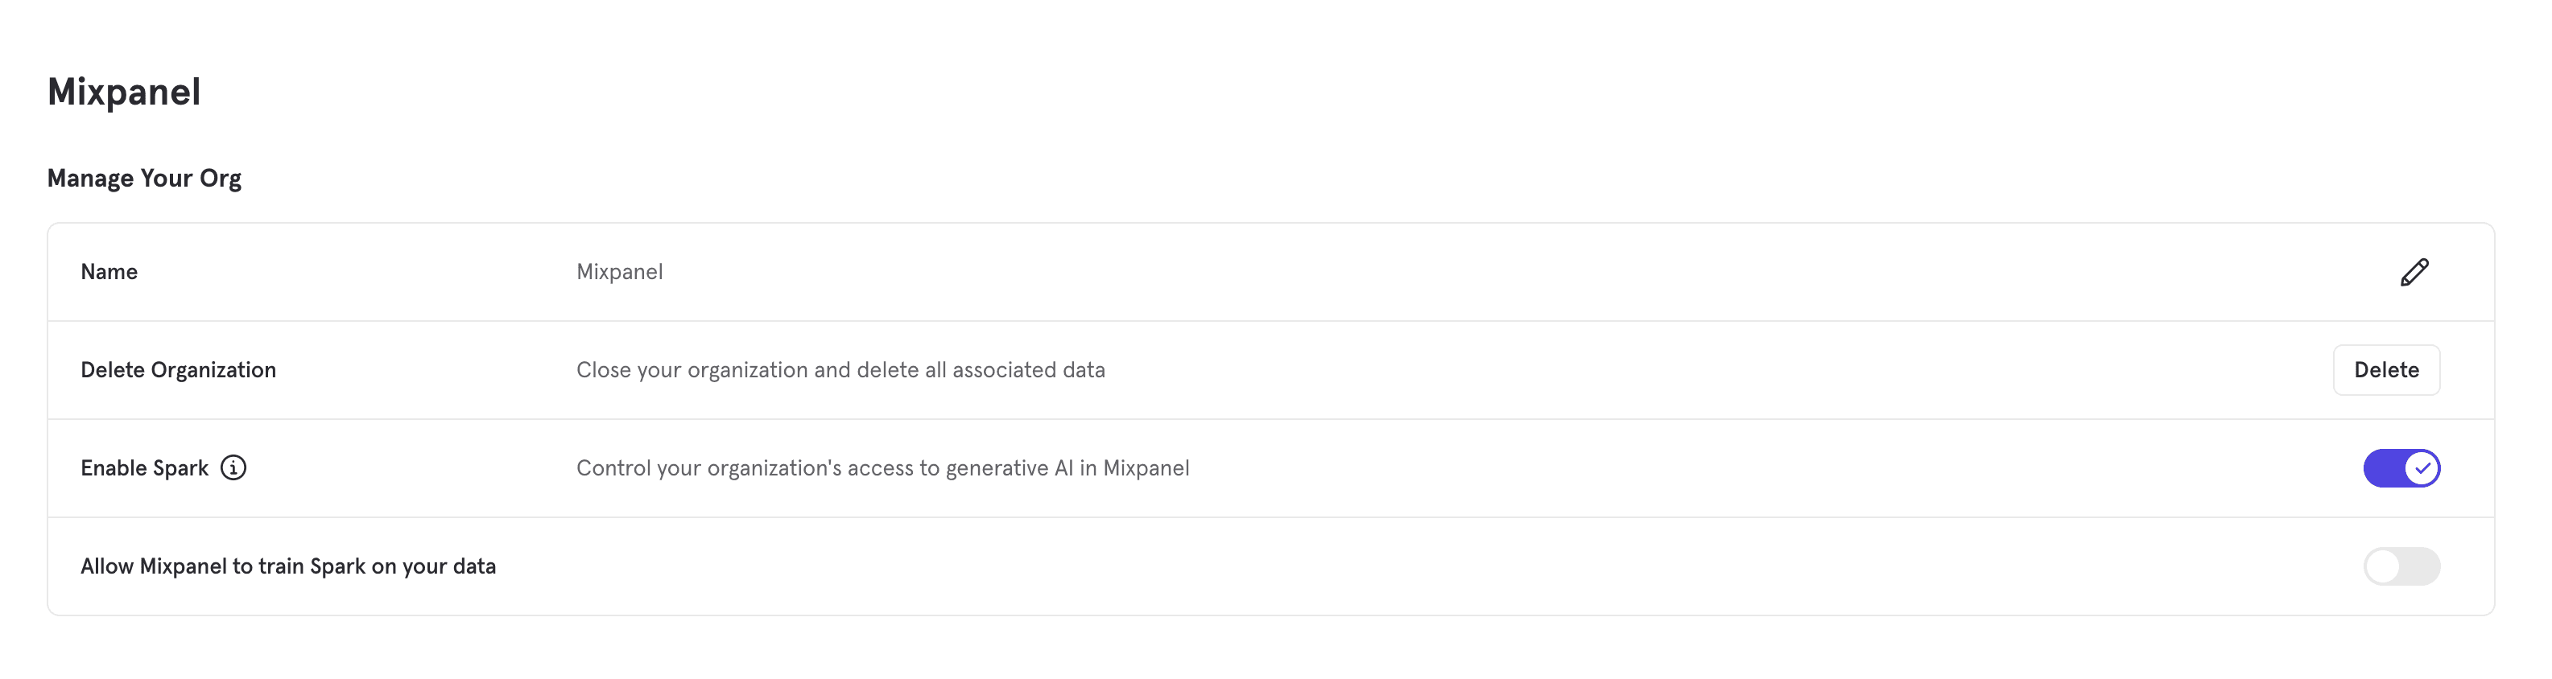Viewport: 2552px width, 679px height.
Task: Click the Mixpanel page title
Action: [124, 92]
